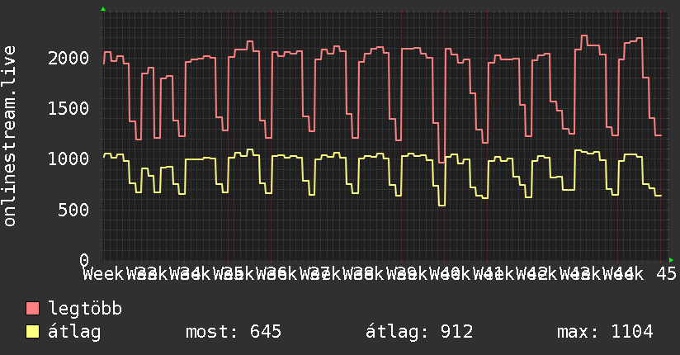The height and width of the screenshot is (355, 680).
Task: Click the 1500 y-axis label
Action: (68, 109)
